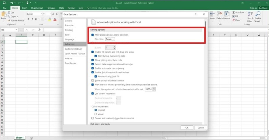Open the font size dropdown showing 11
Viewport: 269px width, 140px height.
pyautogui.click(x=50, y=14)
